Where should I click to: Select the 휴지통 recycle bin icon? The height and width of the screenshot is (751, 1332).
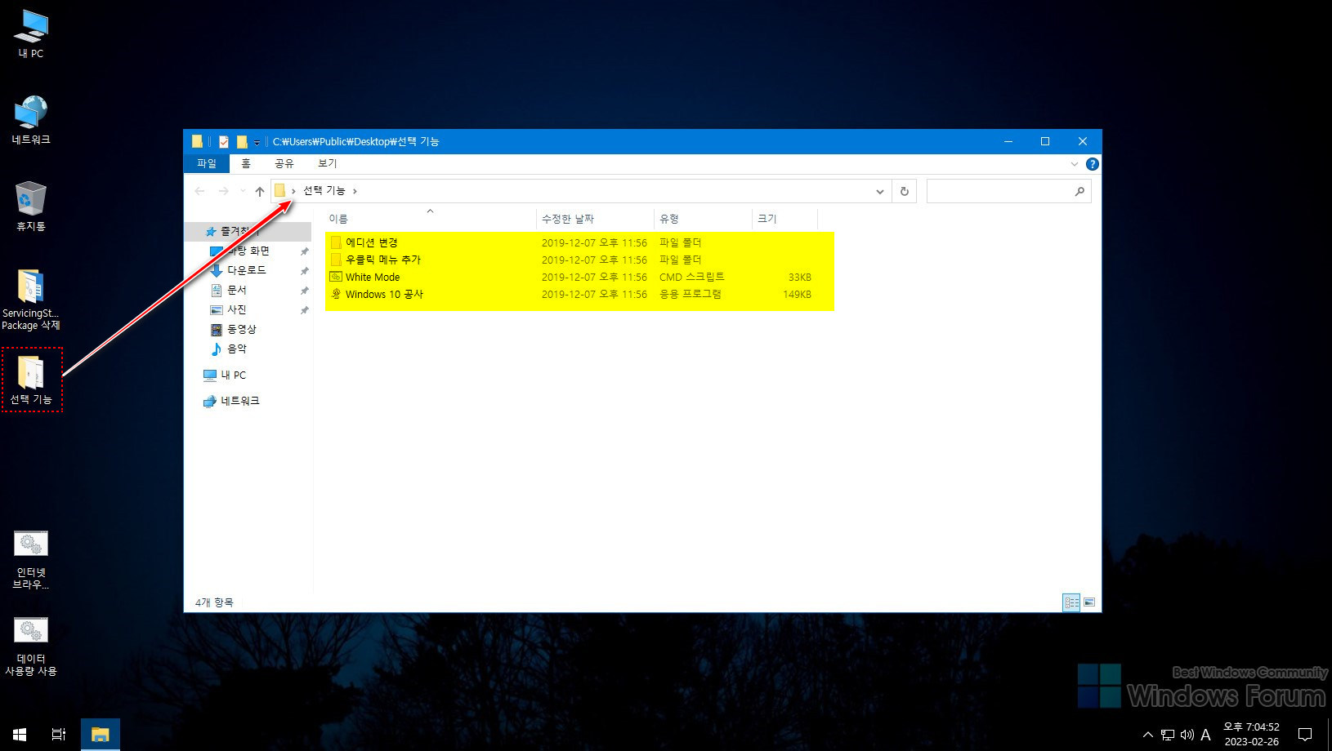click(x=31, y=207)
